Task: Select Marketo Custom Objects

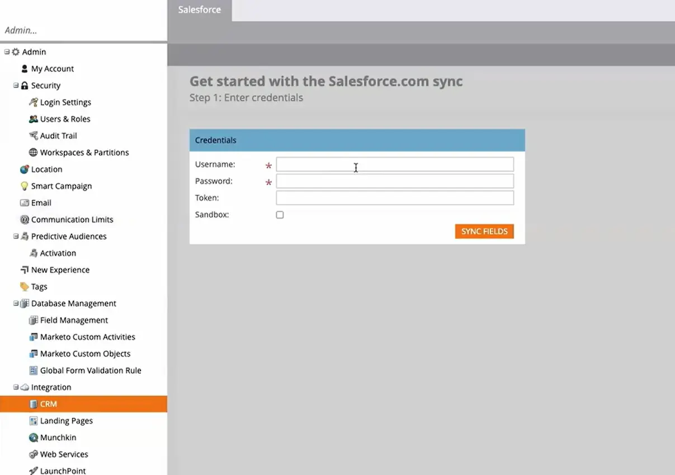Action: [86, 353]
